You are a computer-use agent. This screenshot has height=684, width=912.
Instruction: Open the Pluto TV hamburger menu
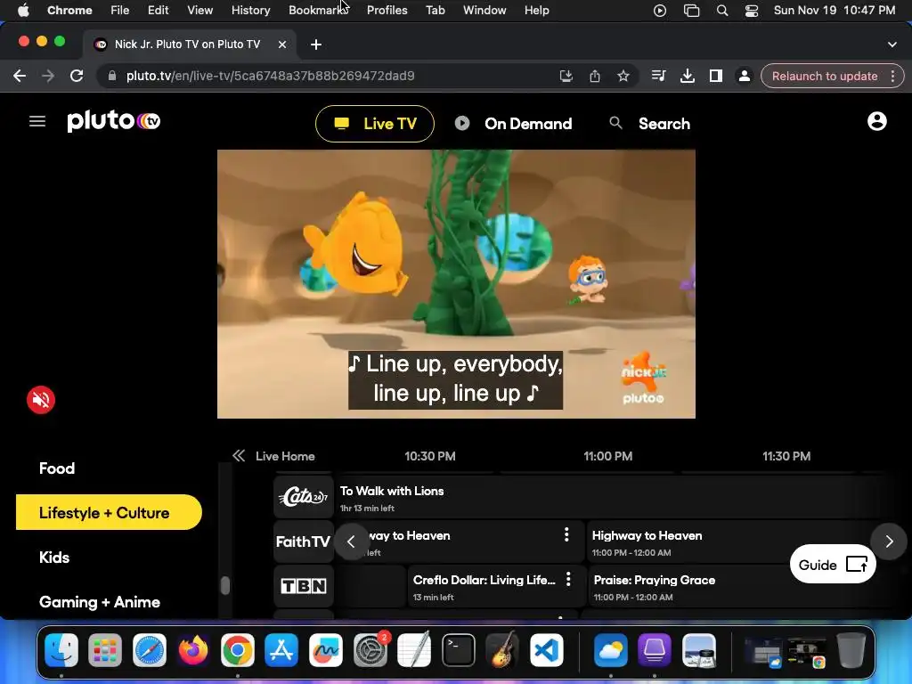click(x=37, y=121)
